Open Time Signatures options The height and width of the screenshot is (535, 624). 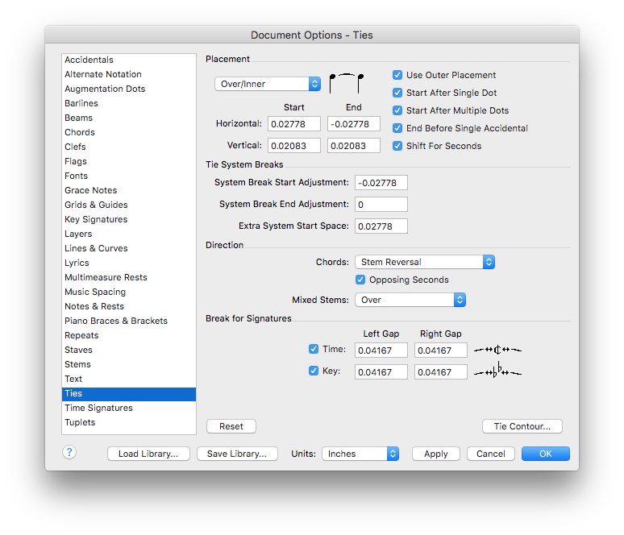(x=129, y=409)
